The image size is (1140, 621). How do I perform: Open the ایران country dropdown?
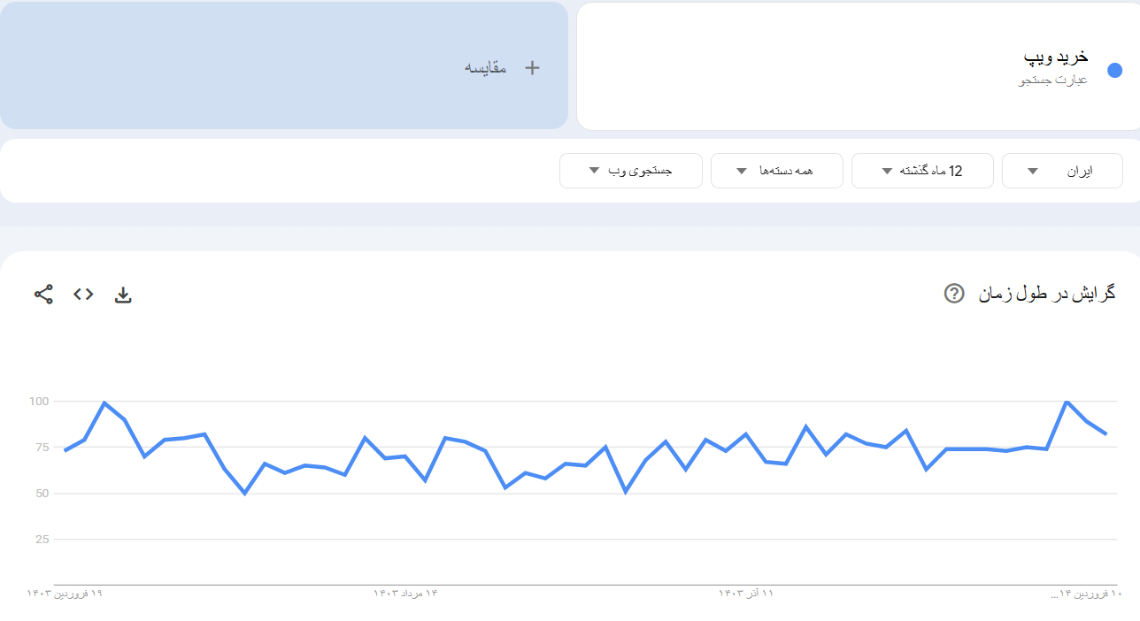pyautogui.click(x=1062, y=171)
